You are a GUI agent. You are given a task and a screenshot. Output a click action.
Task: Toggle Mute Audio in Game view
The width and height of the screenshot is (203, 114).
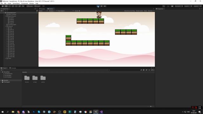tap(140, 11)
